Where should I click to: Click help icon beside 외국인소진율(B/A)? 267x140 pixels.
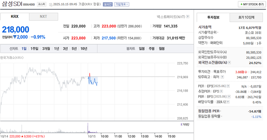coord(229,62)
